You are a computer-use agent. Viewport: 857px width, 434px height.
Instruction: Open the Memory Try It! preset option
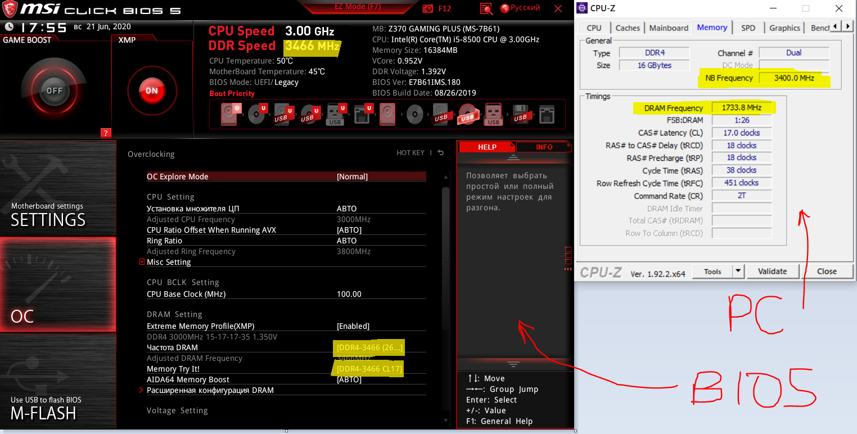click(286, 369)
